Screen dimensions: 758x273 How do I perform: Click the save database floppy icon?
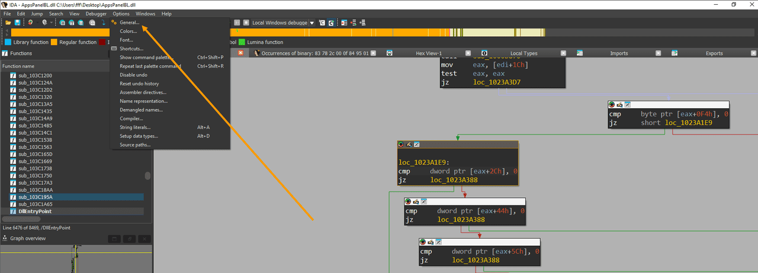coord(18,23)
